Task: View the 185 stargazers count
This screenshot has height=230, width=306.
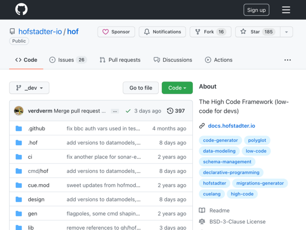Action: pos(269,32)
